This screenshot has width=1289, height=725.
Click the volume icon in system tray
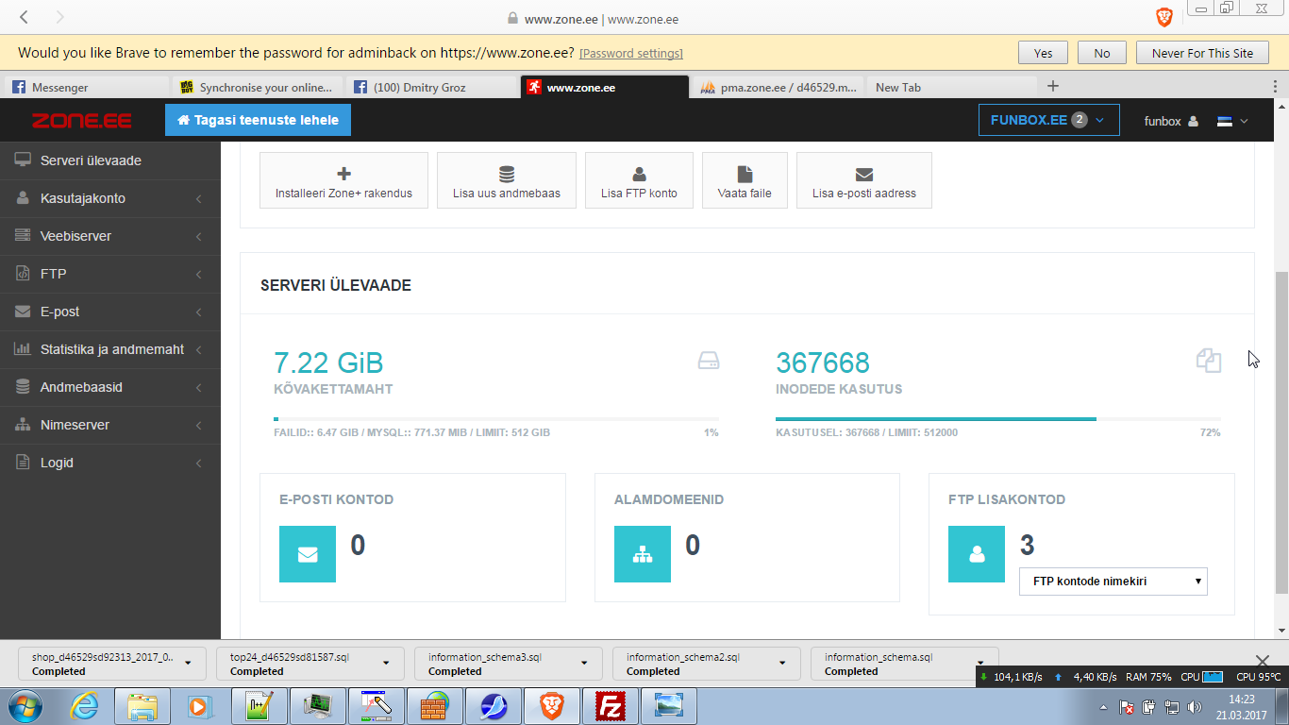click(1195, 707)
